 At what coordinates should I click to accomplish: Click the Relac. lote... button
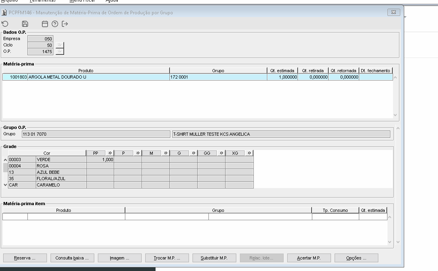(261, 258)
